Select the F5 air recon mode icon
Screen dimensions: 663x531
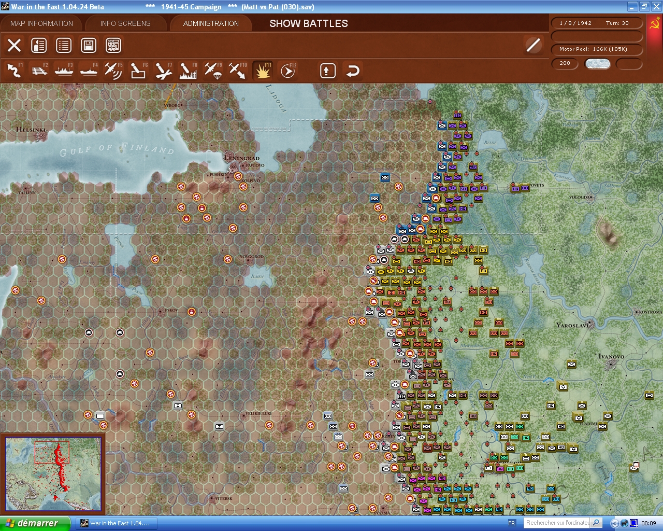click(x=113, y=71)
